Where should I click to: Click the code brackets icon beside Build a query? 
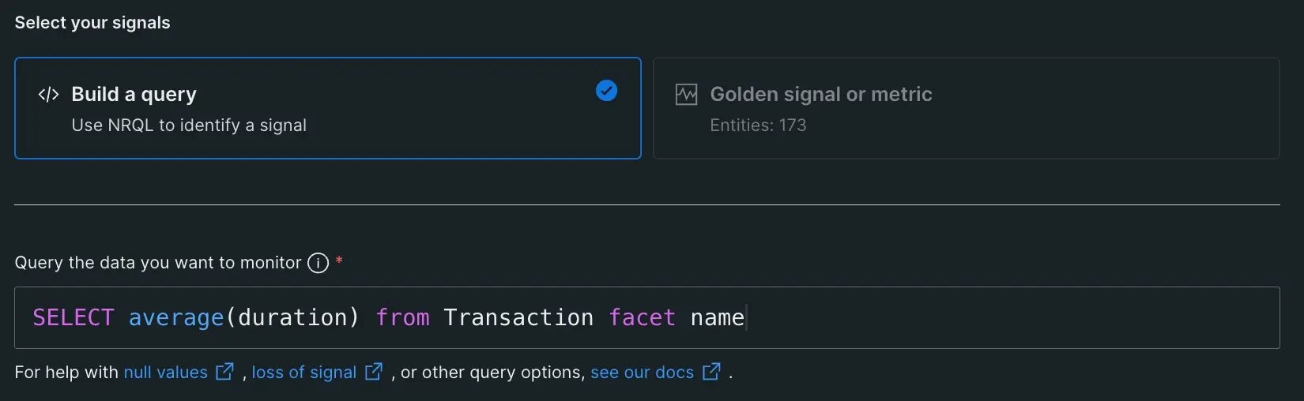click(48, 95)
